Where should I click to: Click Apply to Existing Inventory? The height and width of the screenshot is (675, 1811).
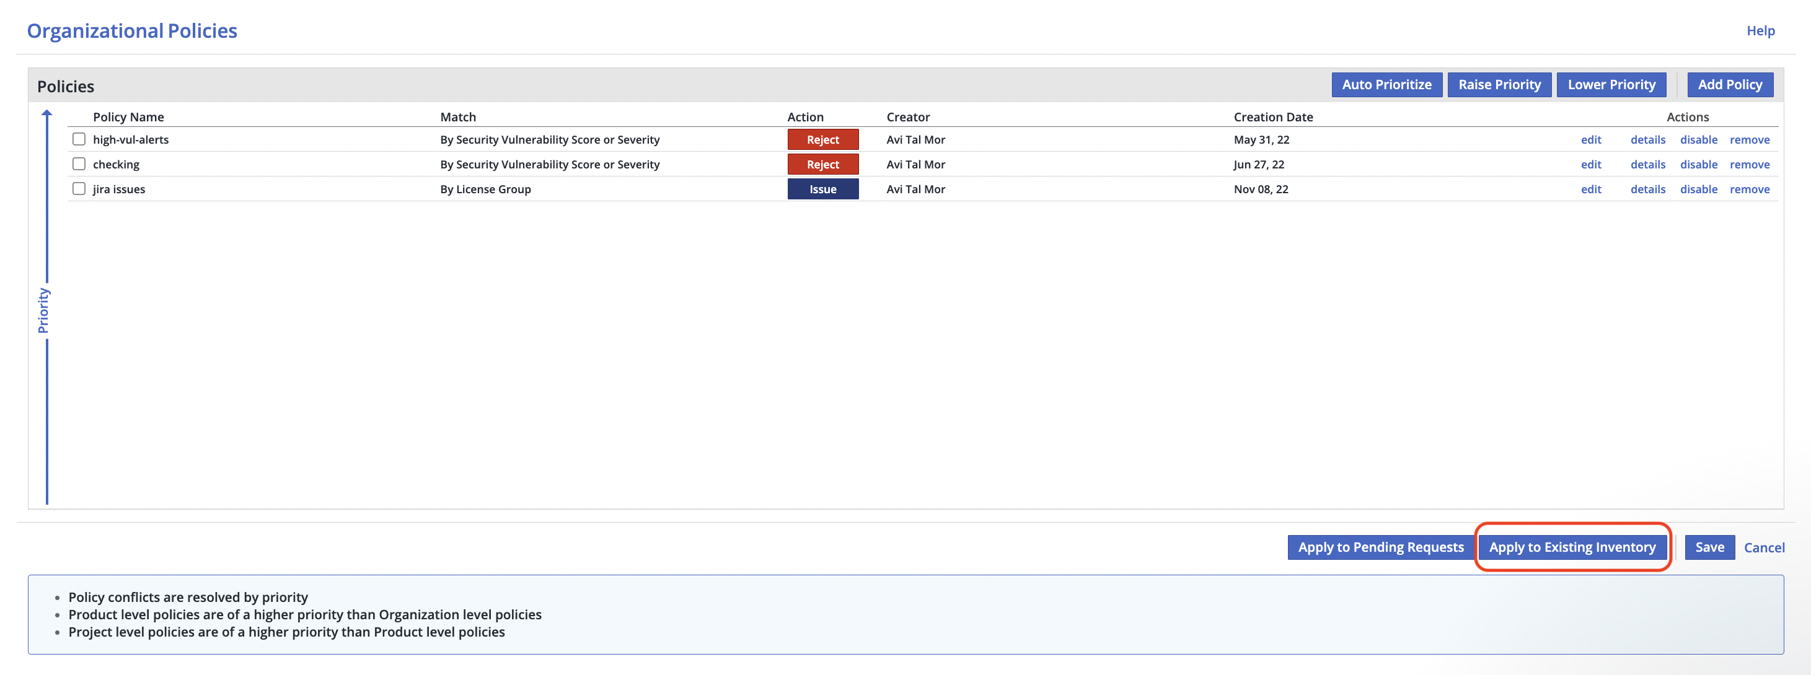pyautogui.click(x=1571, y=547)
